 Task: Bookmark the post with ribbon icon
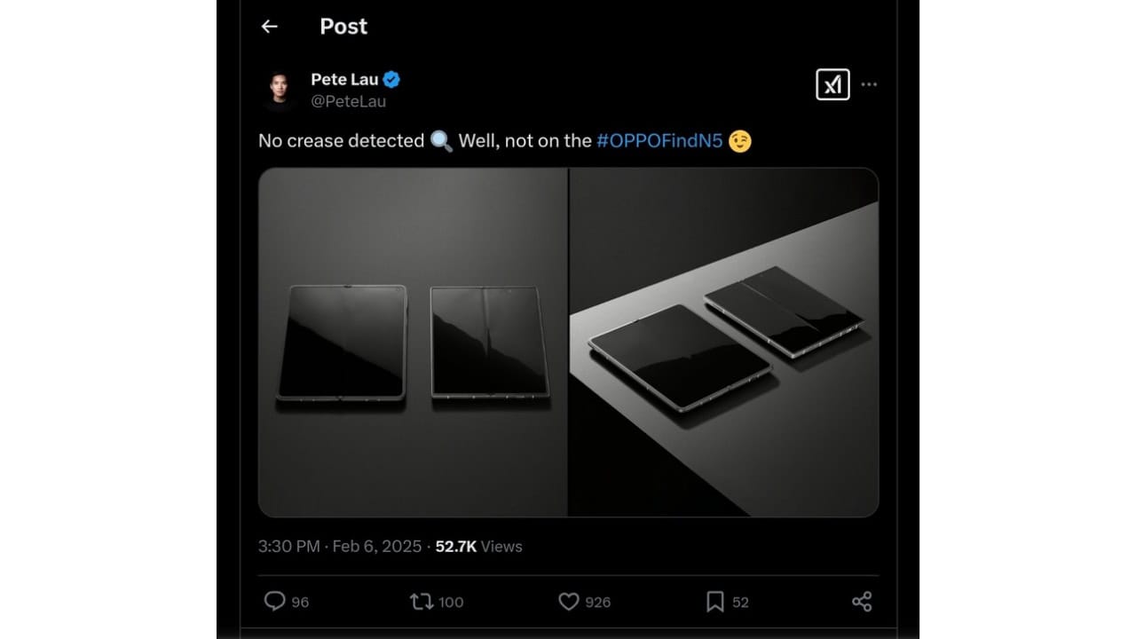[x=715, y=602]
